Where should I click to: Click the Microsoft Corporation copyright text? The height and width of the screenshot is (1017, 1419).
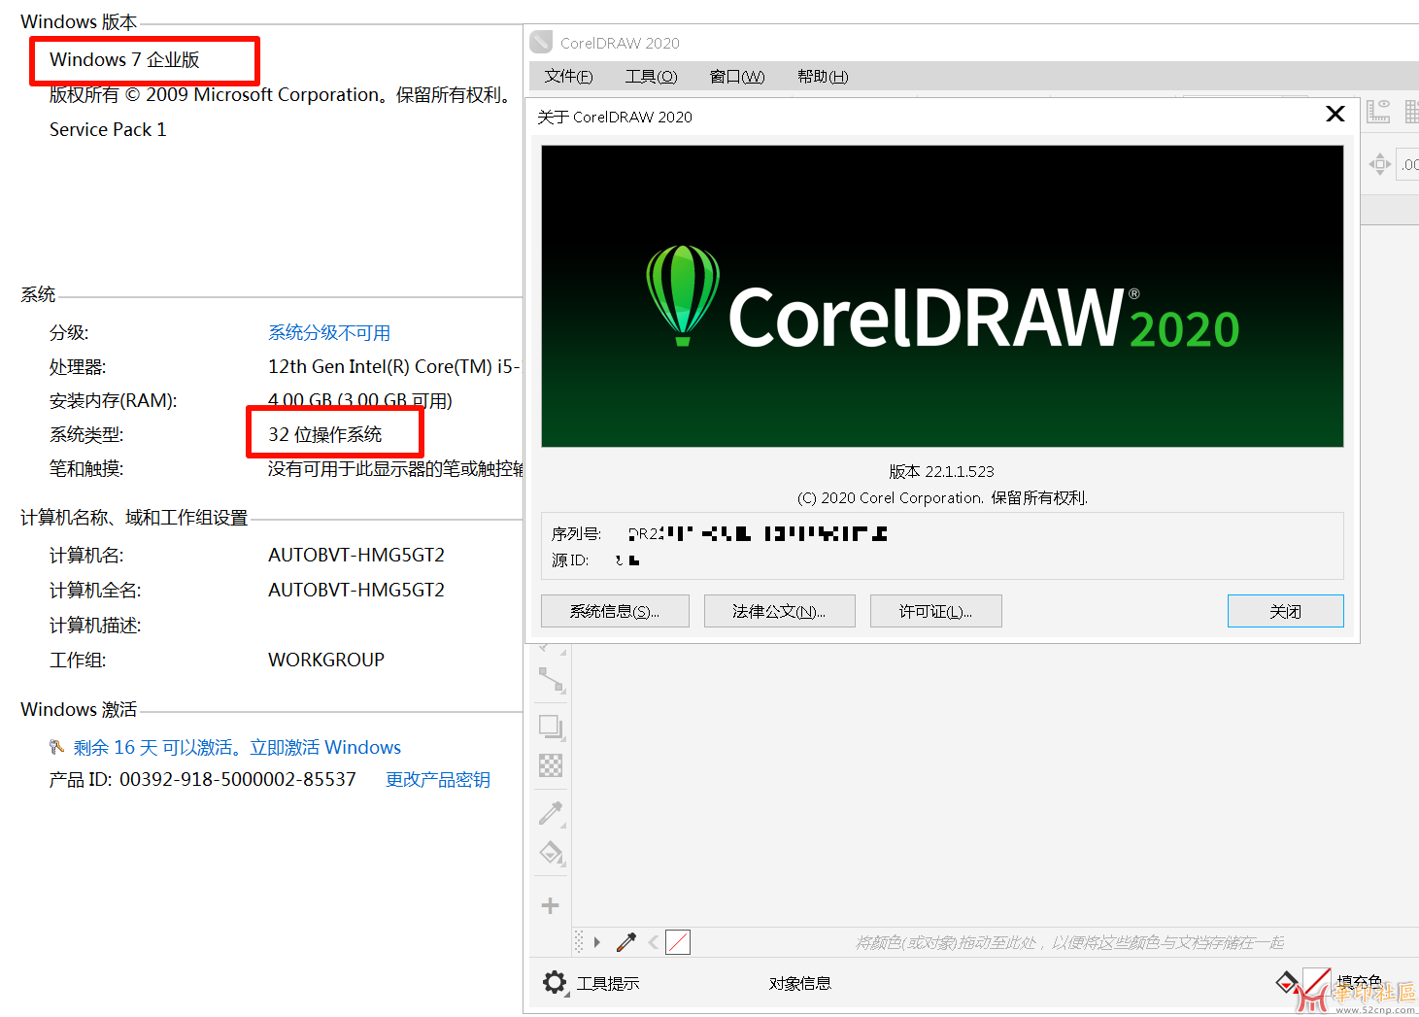(282, 94)
